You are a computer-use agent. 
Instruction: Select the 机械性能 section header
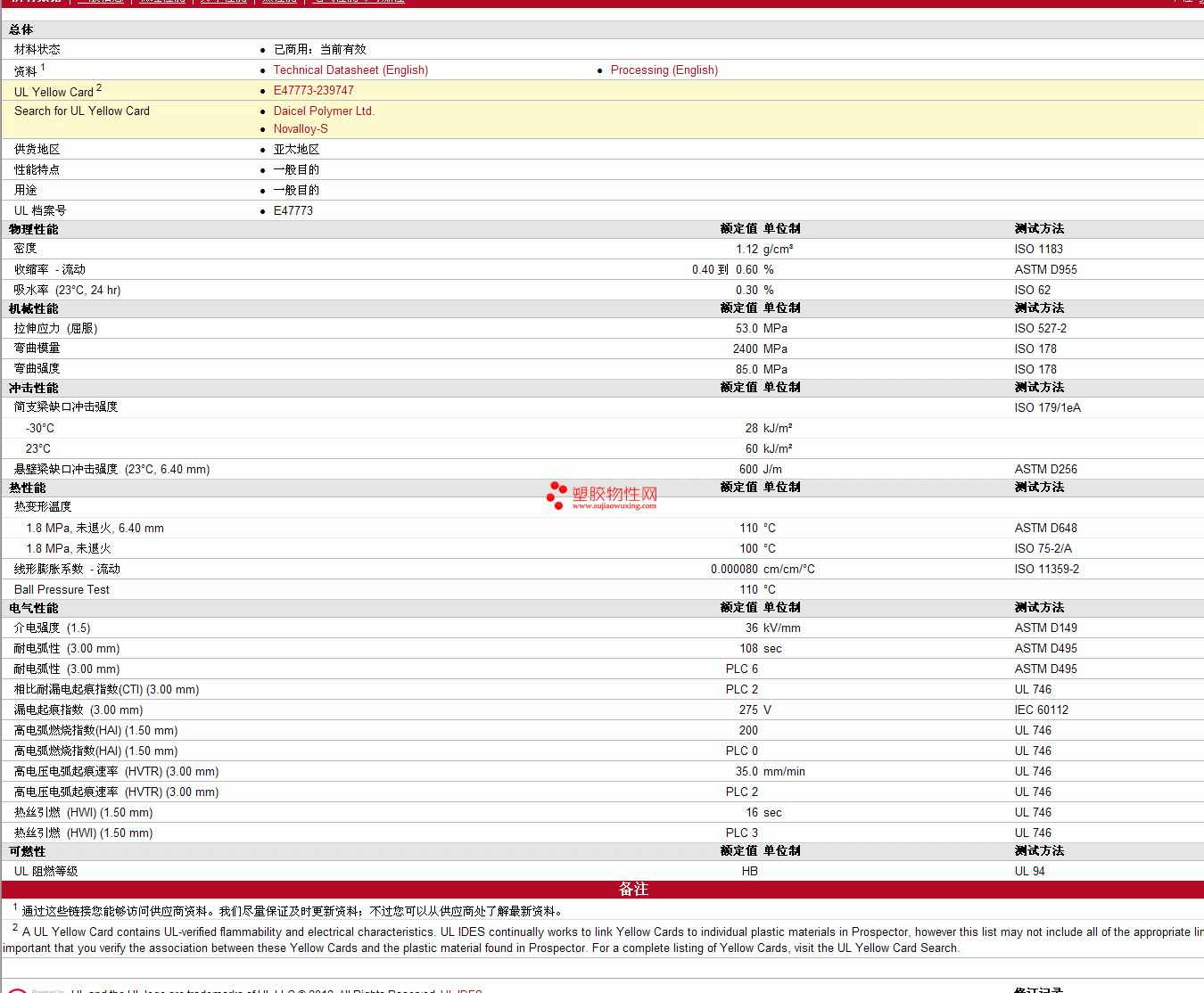point(34,309)
